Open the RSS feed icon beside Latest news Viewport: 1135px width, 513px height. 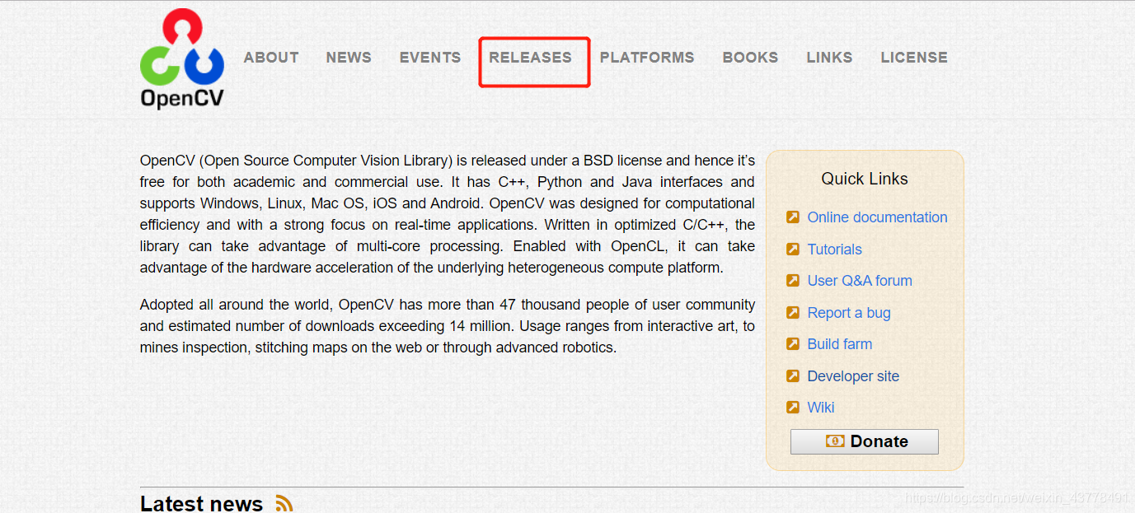click(x=284, y=503)
